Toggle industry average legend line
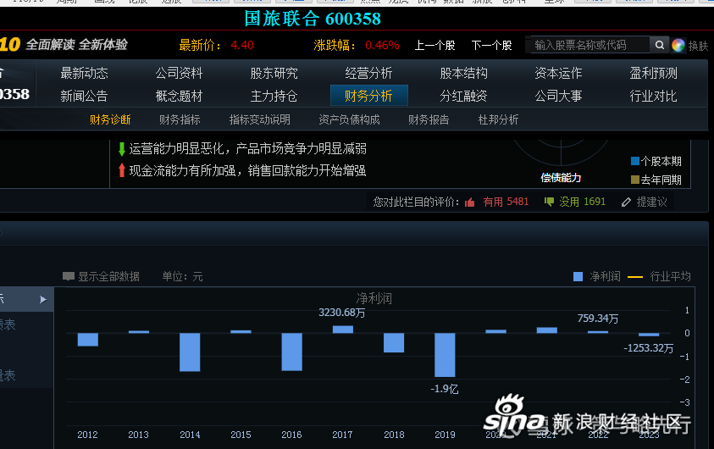Image resolution: width=714 pixels, height=449 pixels. click(634, 276)
